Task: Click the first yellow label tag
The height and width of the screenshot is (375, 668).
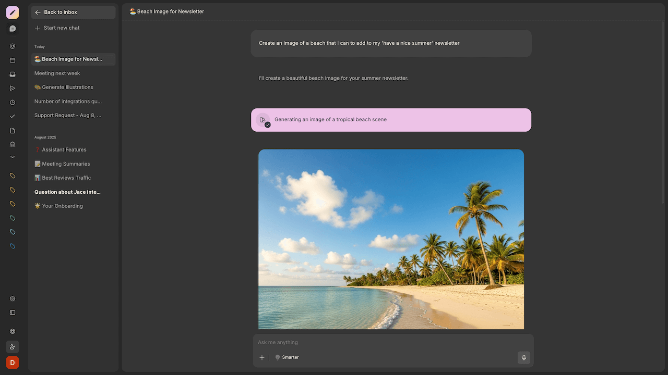Action: pyautogui.click(x=13, y=176)
